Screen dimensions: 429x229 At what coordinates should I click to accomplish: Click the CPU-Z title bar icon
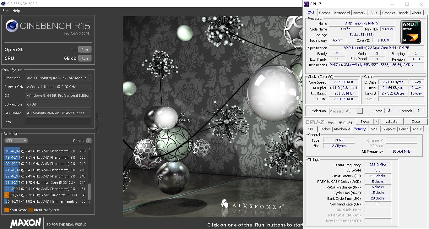click(x=307, y=4)
